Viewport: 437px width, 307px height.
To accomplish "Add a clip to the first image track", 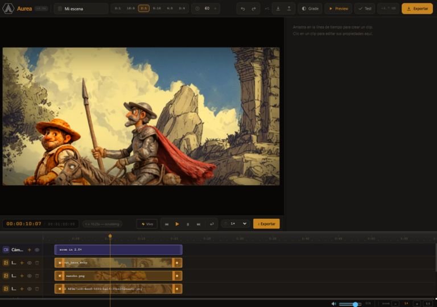I will coord(22,263).
